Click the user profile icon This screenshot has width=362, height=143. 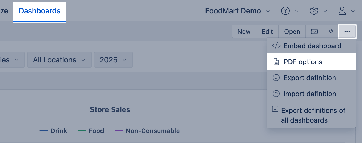click(x=342, y=11)
